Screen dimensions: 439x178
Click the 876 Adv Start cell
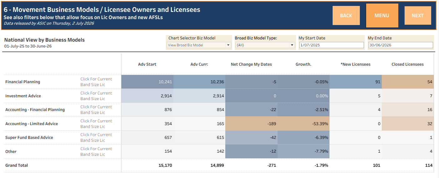click(x=147, y=109)
